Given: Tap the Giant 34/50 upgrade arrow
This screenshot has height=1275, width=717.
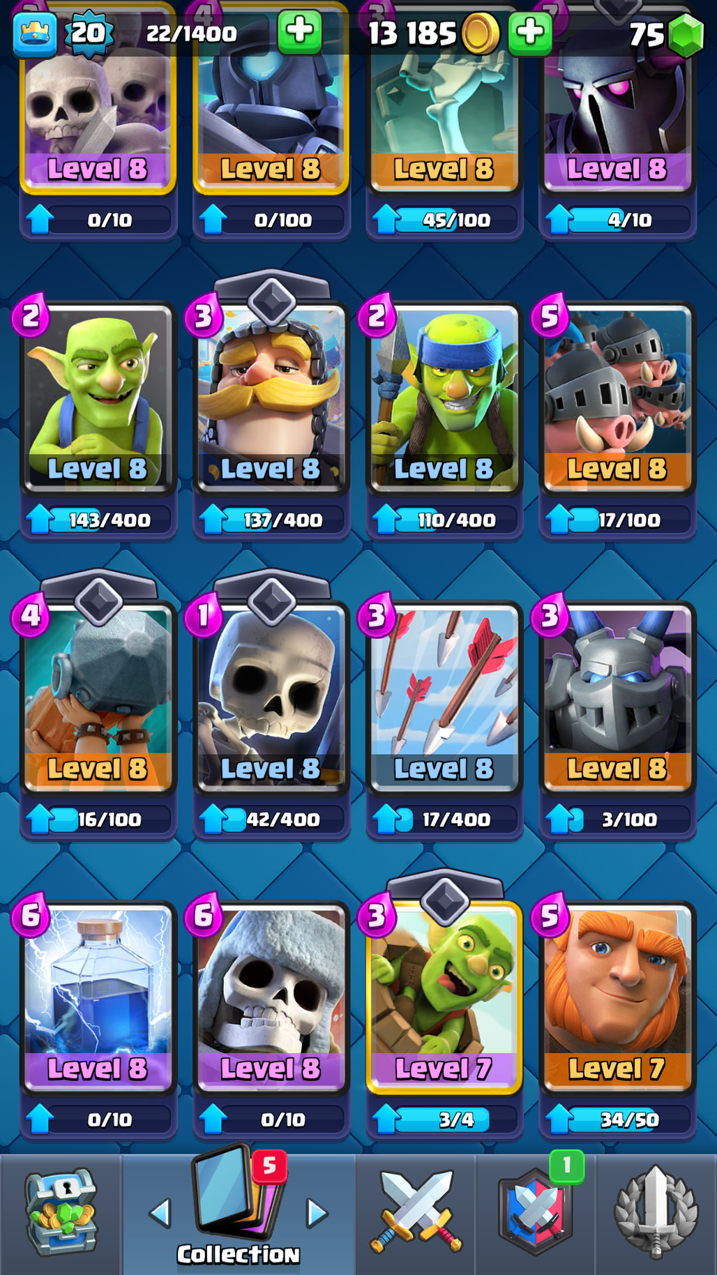Looking at the screenshot, I should pos(559,1119).
